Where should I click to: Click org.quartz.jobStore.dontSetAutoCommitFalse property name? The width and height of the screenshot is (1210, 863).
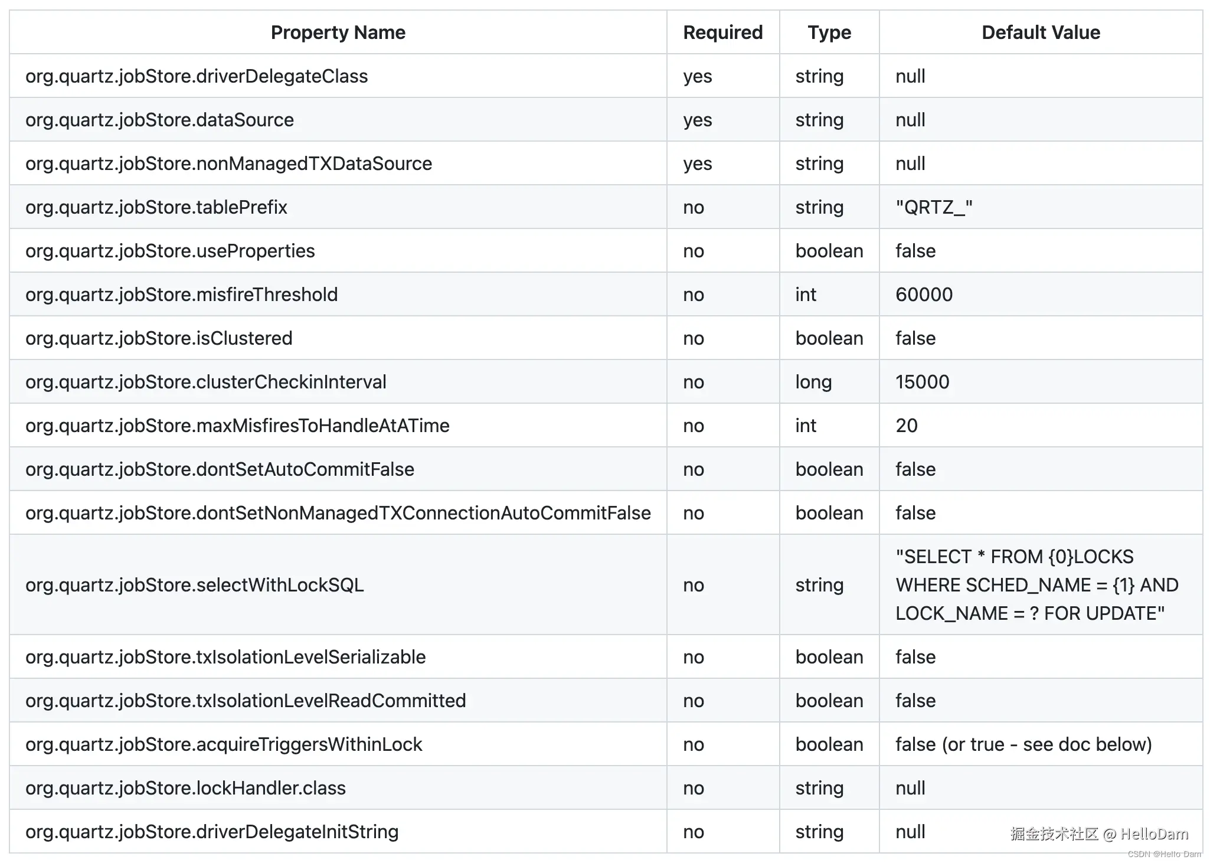(220, 469)
